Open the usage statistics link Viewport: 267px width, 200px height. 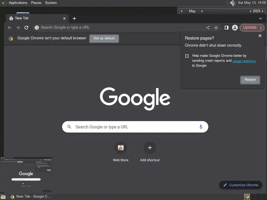[x=244, y=61]
